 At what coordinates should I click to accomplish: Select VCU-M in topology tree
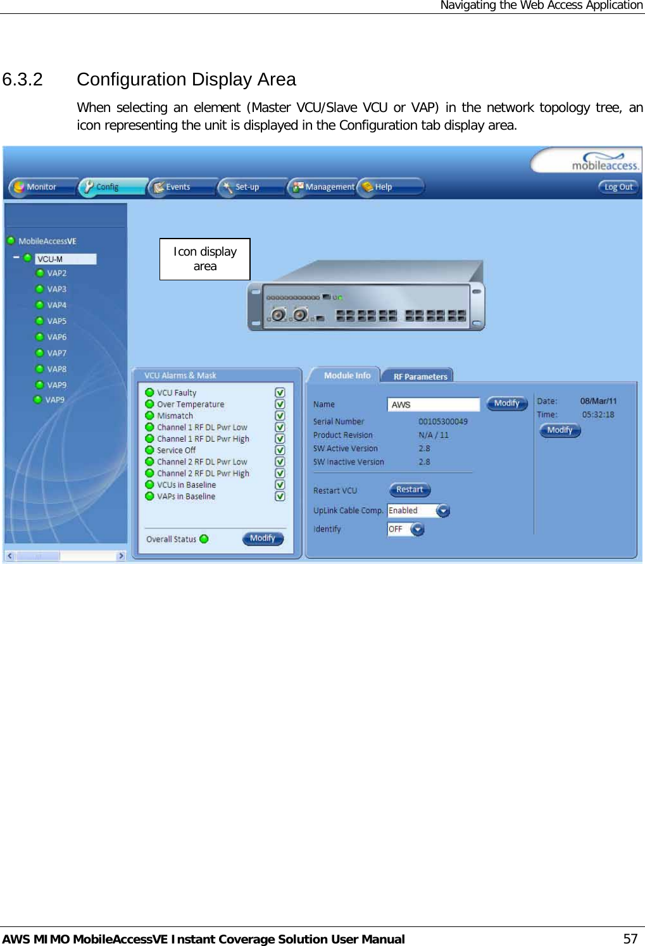point(66,259)
